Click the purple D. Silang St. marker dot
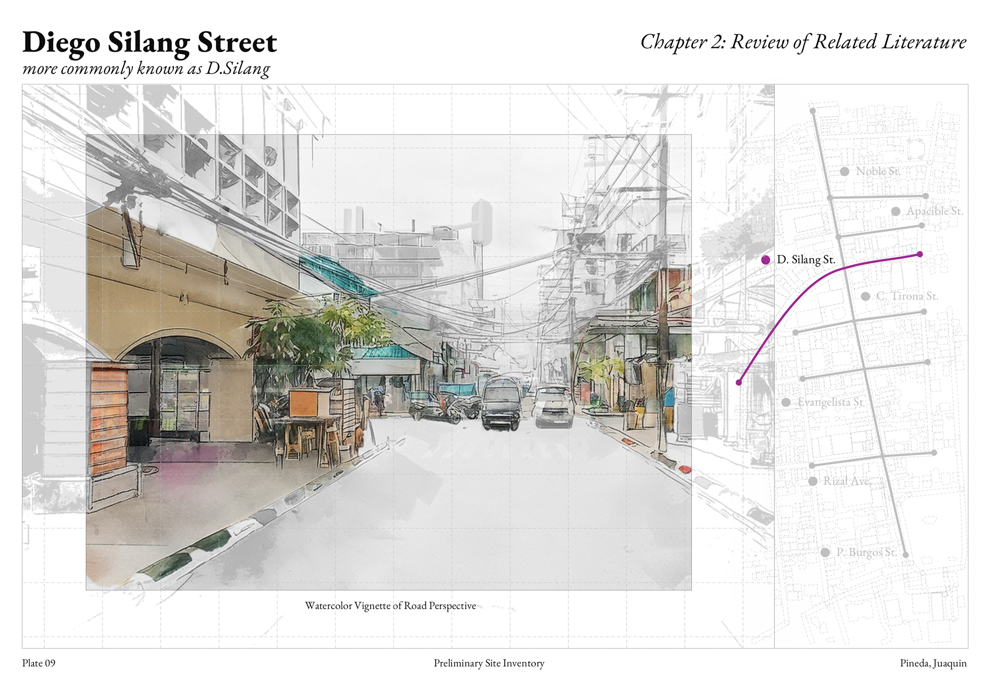 [766, 260]
